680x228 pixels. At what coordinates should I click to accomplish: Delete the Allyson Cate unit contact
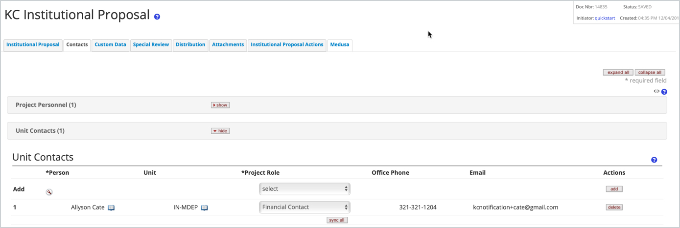614,207
